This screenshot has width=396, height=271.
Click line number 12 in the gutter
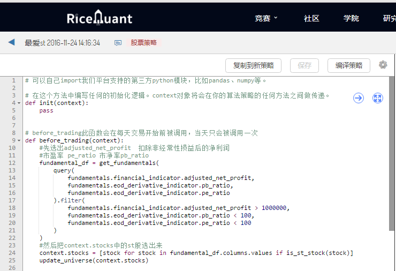point(12,163)
